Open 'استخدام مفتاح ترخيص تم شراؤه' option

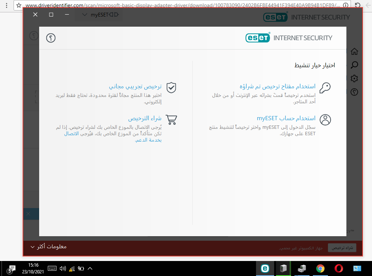[277, 86]
